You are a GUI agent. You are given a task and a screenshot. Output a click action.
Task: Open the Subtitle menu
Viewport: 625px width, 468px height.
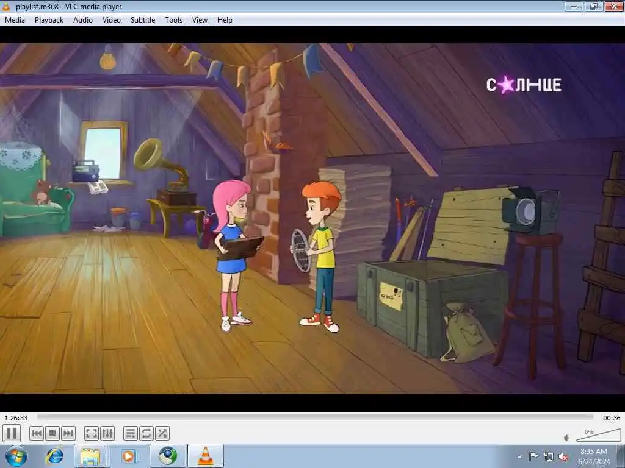pyautogui.click(x=143, y=20)
